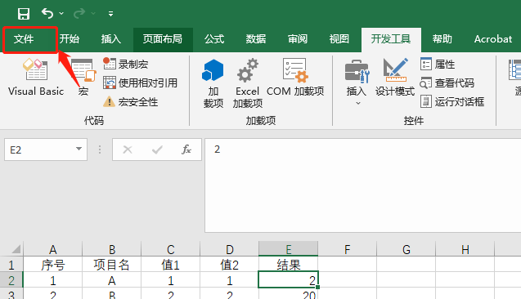
Task: Click the 值1 header cell
Action: (170, 265)
